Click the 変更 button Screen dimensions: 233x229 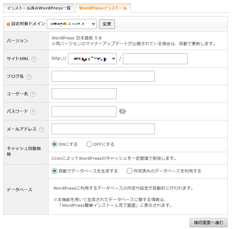pos(107,24)
